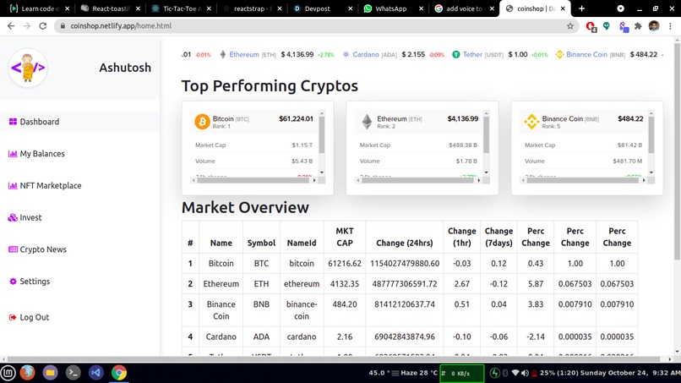Click the Cardano link in the ticker

[366, 54]
